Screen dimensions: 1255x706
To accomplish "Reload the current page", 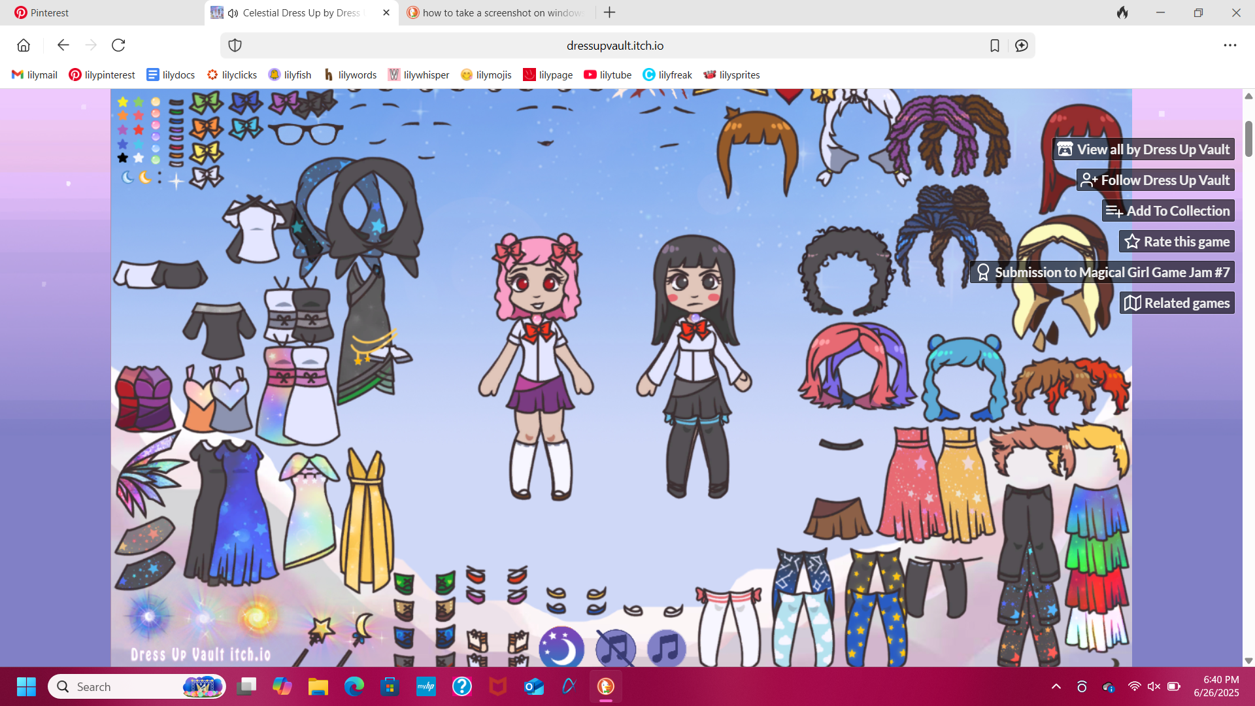I will coord(118,45).
